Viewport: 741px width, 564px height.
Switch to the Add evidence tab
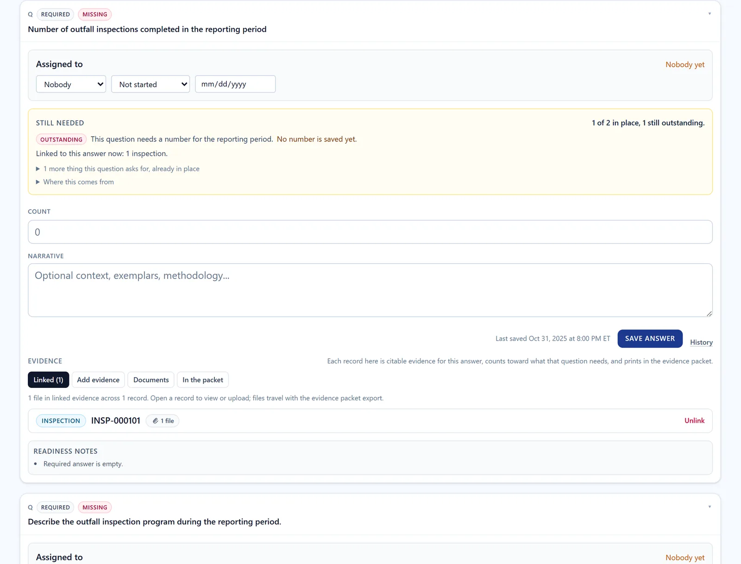[x=98, y=380]
